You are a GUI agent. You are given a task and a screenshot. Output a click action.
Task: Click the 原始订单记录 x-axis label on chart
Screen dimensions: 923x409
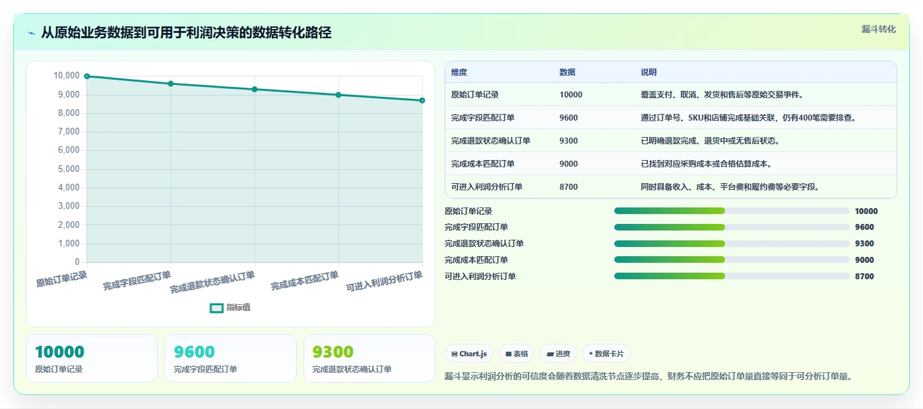[x=62, y=279]
